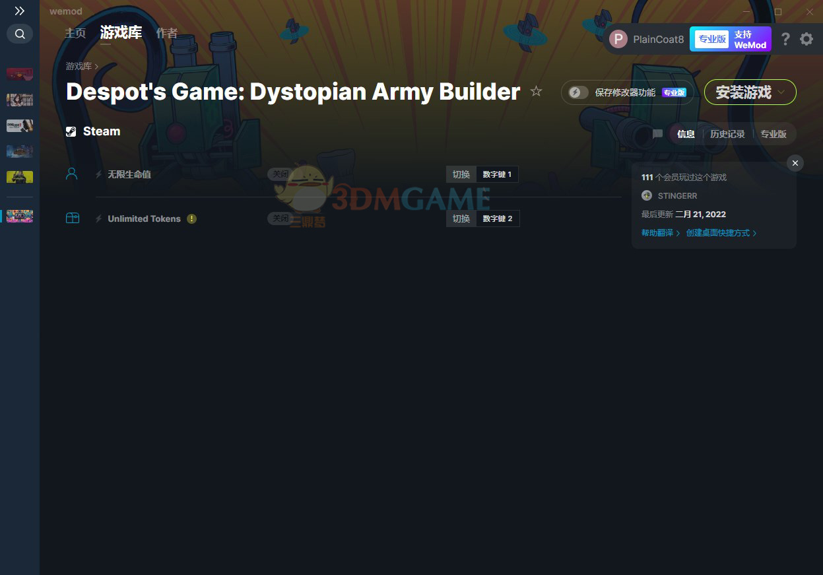Switch to the 主页 tab

tap(75, 33)
